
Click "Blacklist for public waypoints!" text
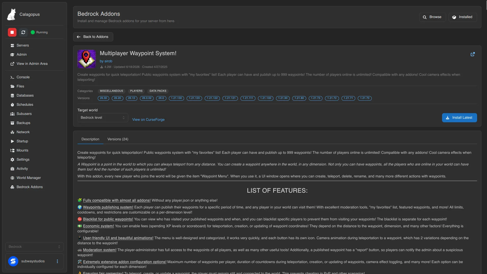(108, 219)
